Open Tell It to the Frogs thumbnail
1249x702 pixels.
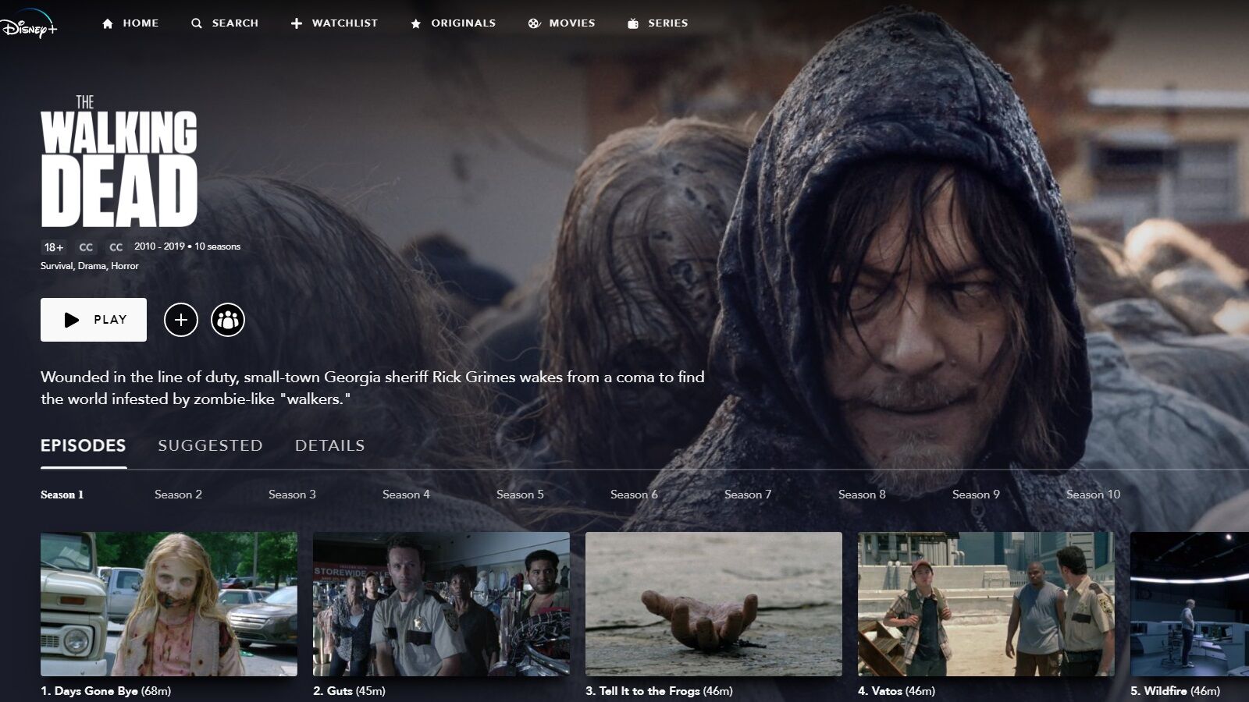click(713, 604)
